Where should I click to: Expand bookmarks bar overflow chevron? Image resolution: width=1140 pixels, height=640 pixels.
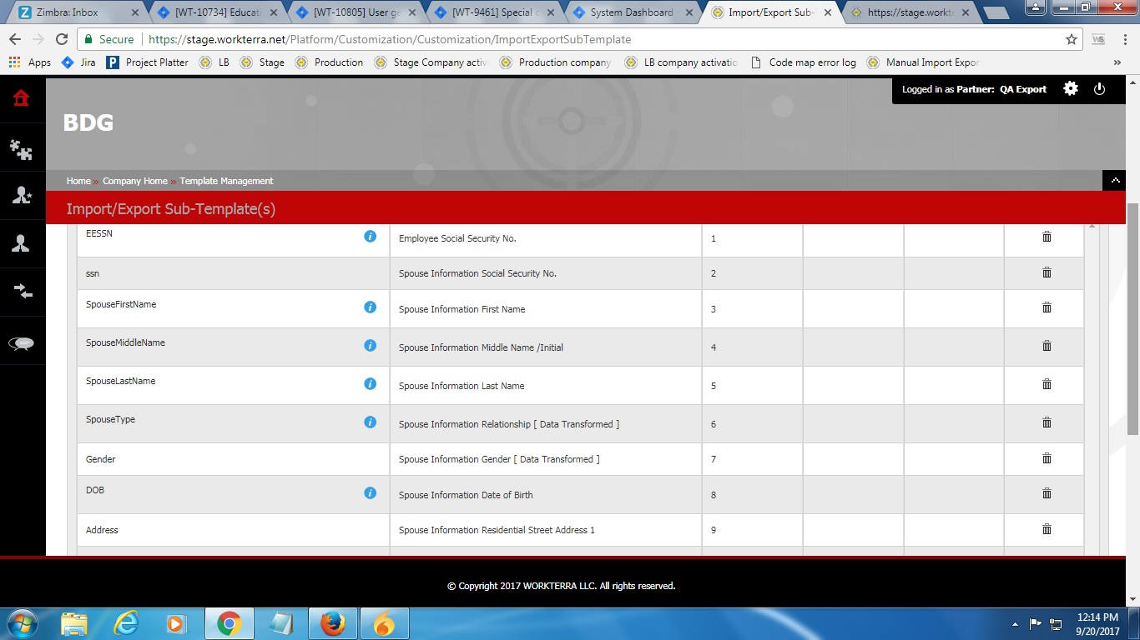pos(1117,62)
